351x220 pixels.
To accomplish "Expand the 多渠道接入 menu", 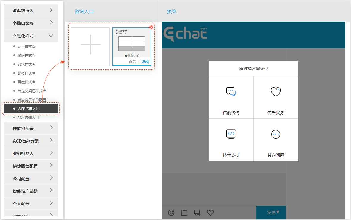I will [31, 10].
